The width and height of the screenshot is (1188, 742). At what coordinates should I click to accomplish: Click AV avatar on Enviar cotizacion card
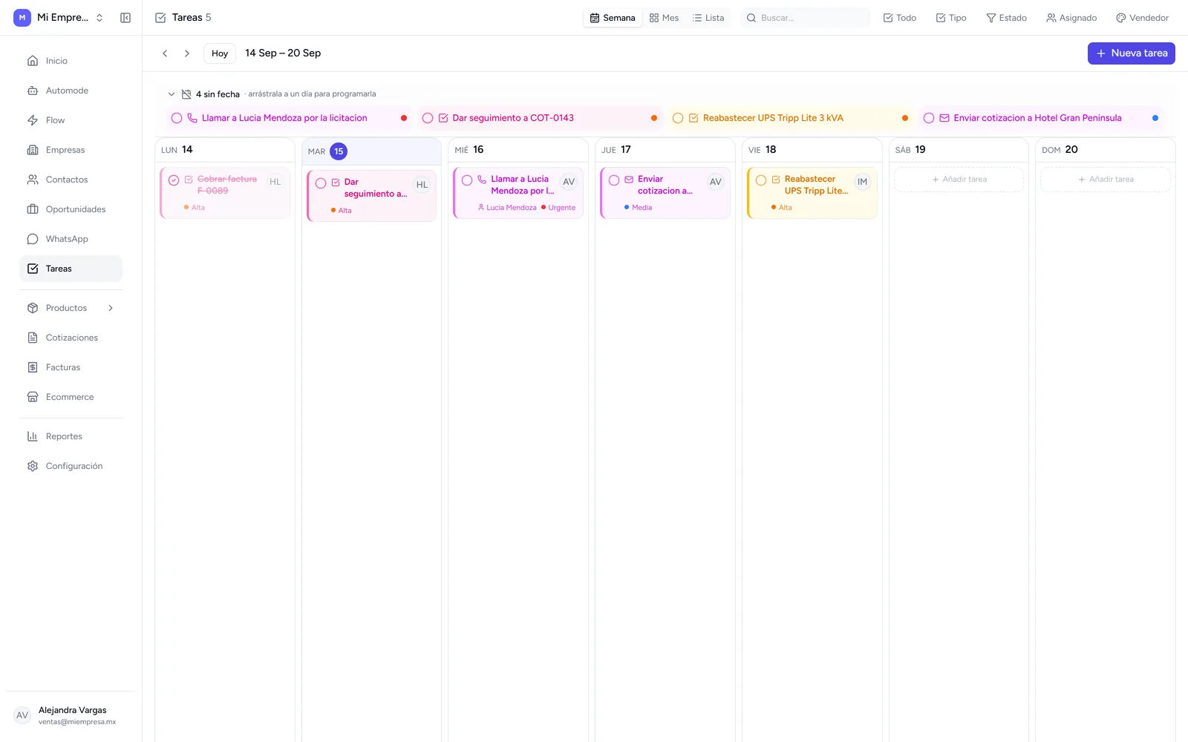tap(716, 182)
